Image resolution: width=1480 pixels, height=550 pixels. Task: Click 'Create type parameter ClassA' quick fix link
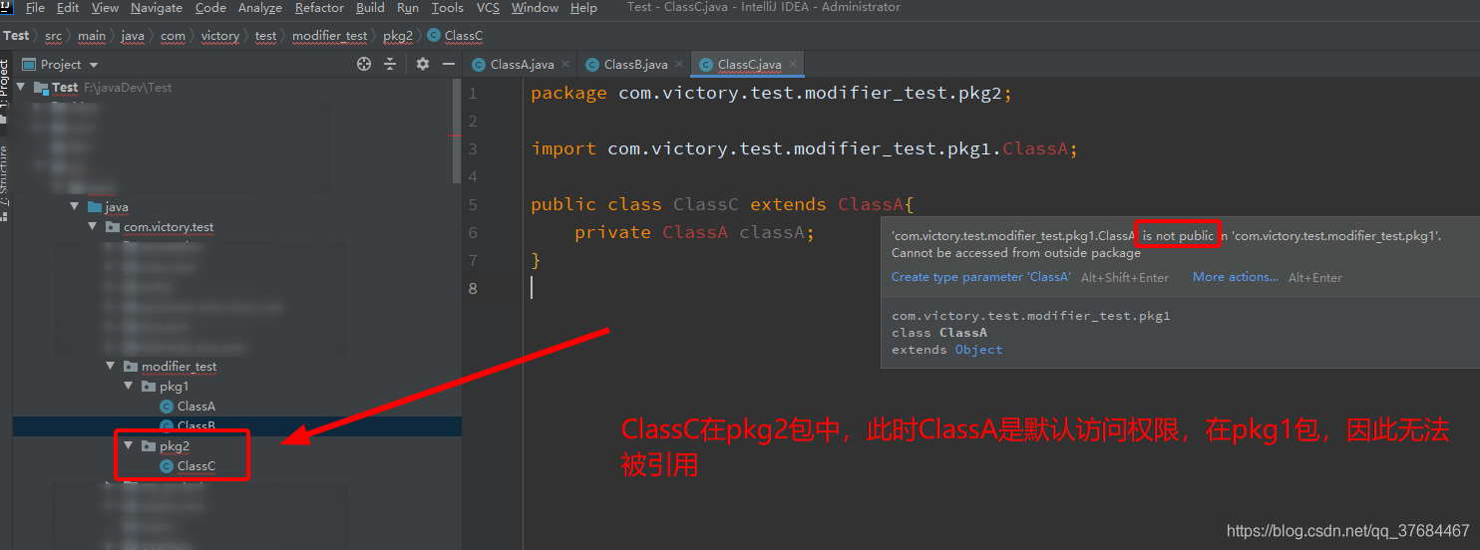[x=981, y=277]
